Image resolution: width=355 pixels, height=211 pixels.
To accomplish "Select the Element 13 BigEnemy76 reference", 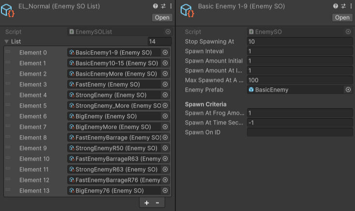I will [x=114, y=191].
